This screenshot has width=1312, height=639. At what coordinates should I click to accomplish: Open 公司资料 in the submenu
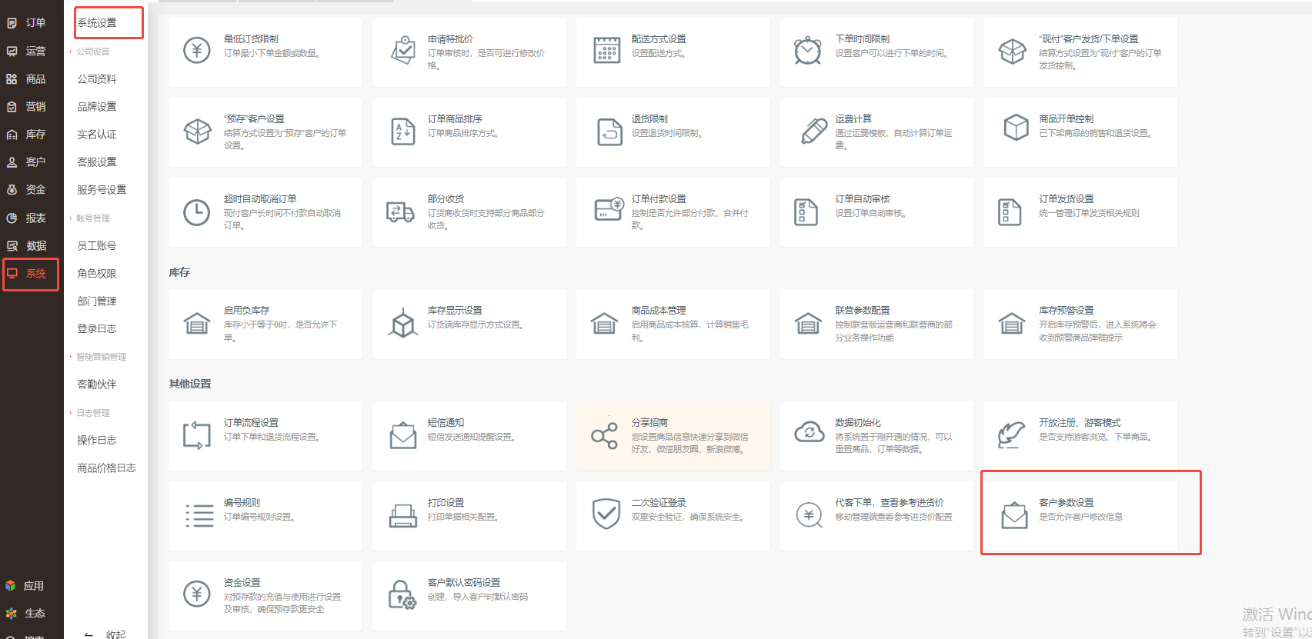point(97,79)
